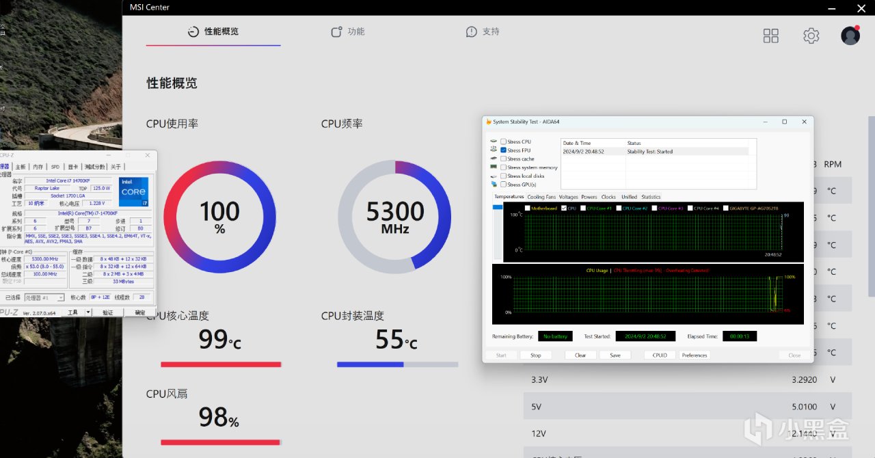Toggle CPU Core #4 graph checkbox
This screenshot has height=458, width=875.
coord(690,208)
